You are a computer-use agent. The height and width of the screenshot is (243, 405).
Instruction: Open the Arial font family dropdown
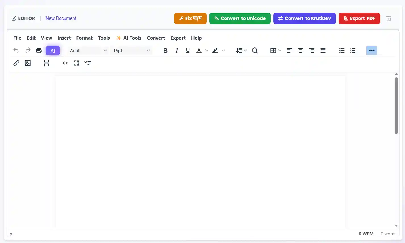tap(88, 51)
